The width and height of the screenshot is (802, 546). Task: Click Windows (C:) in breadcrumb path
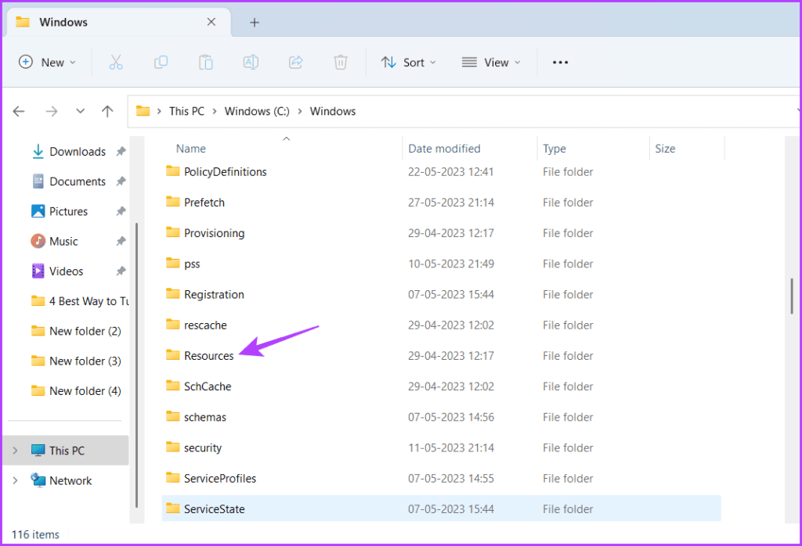(x=257, y=111)
